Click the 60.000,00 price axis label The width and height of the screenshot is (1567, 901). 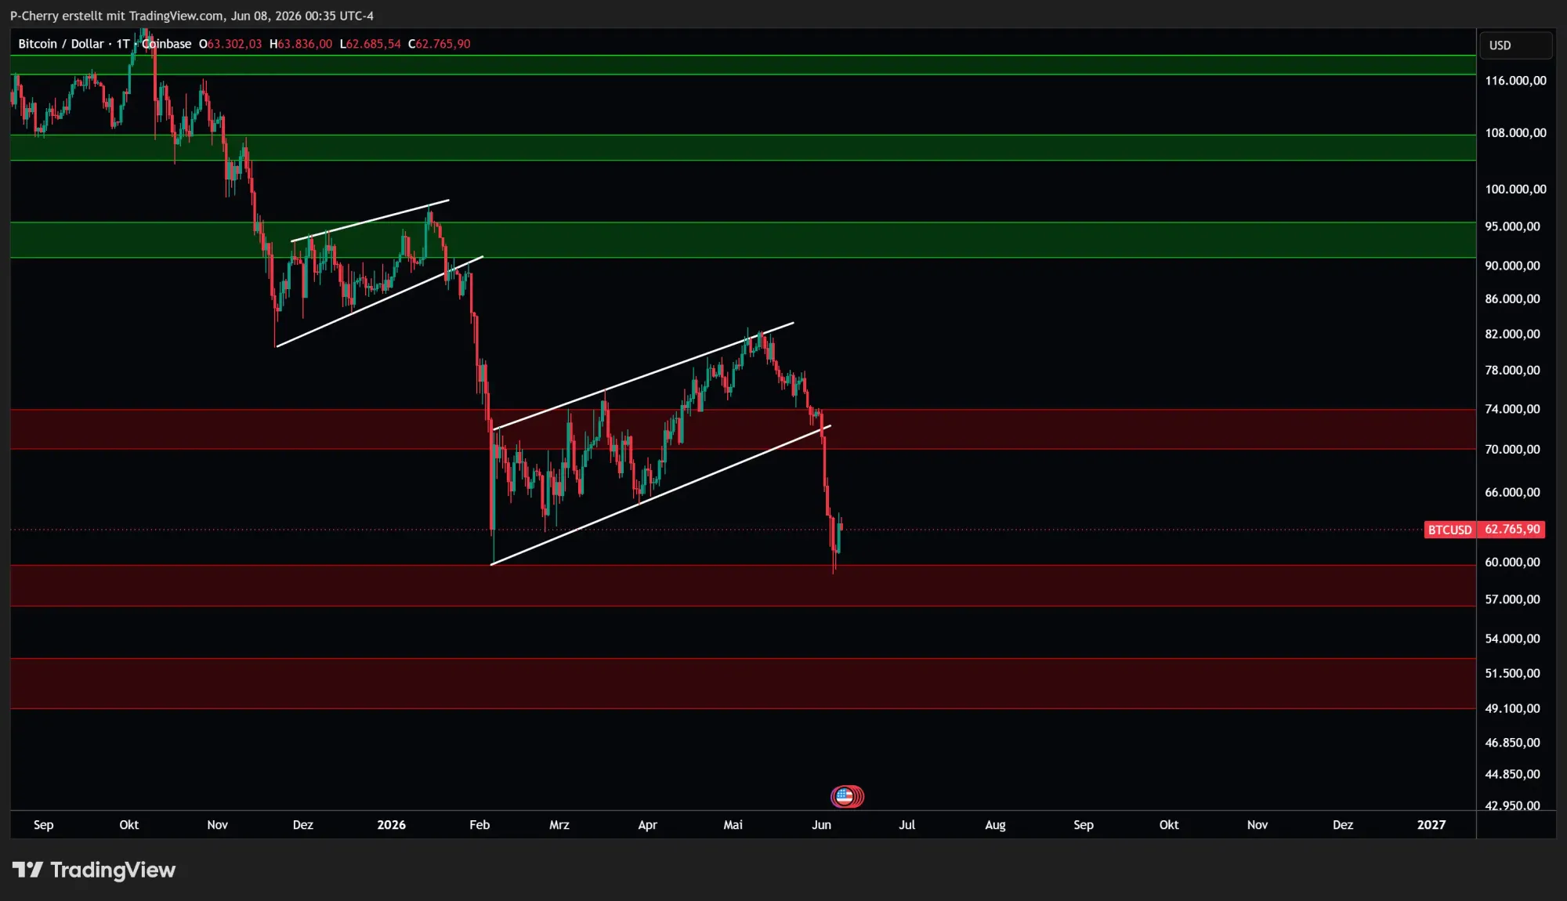click(1512, 563)
